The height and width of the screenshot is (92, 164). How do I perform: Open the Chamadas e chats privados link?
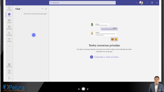click(x=106, y=57)
